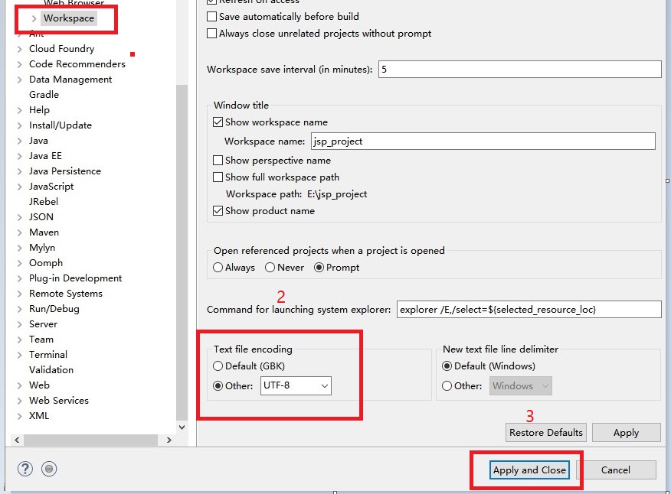This screenshot has width=671, height=494.
Task: Expand the Help tree node
Action: coord(20,110)
